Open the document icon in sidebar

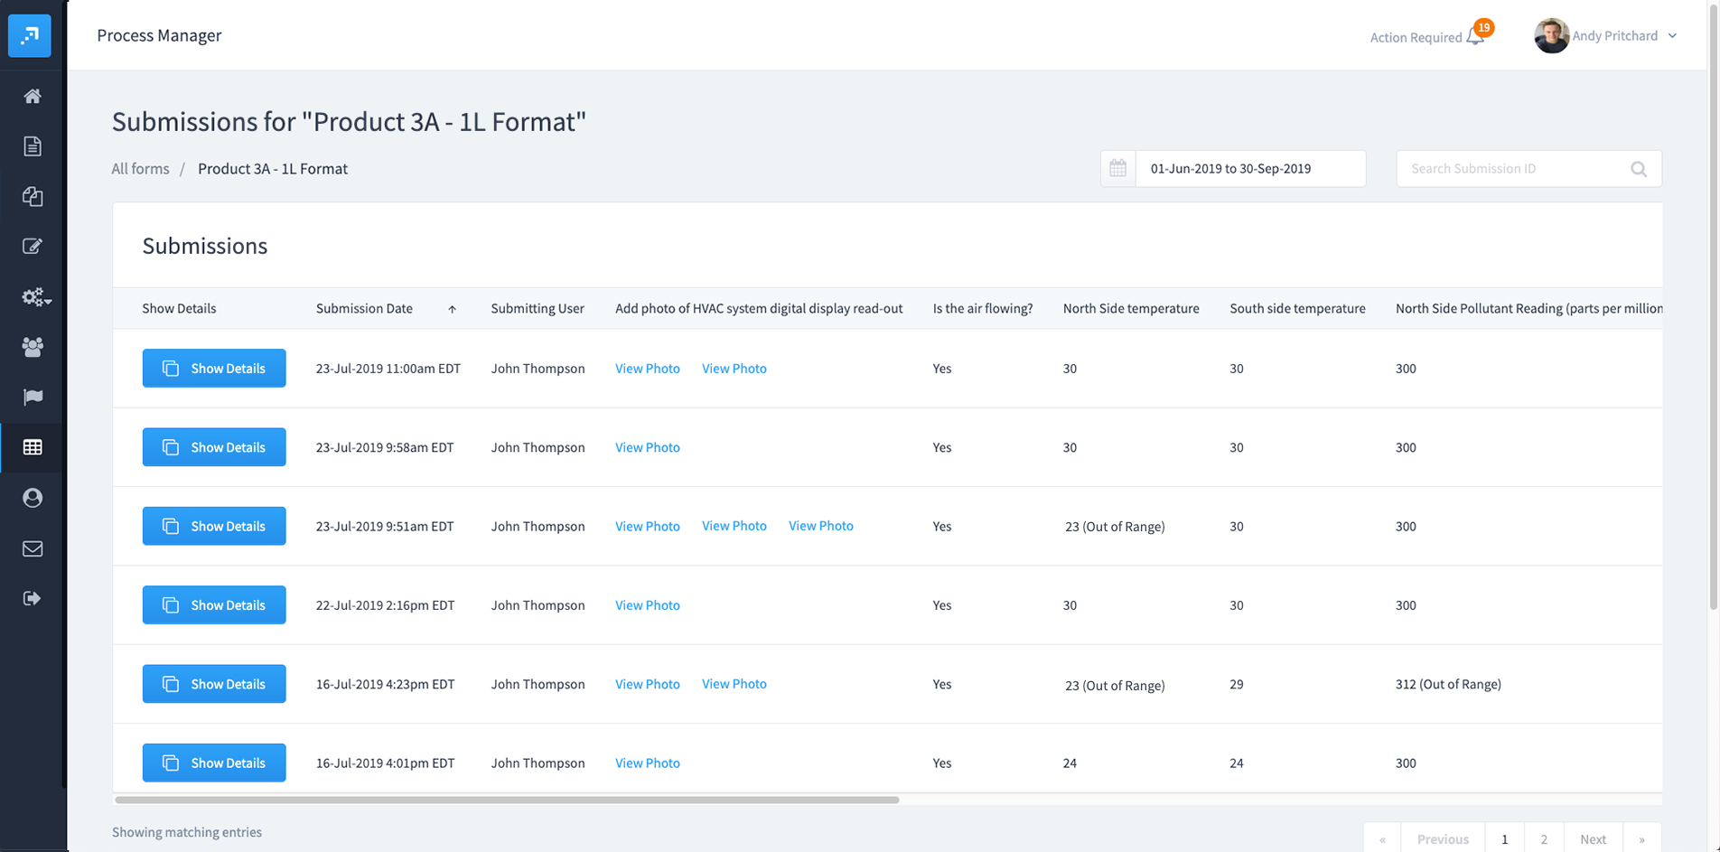[x=33, y=146]
